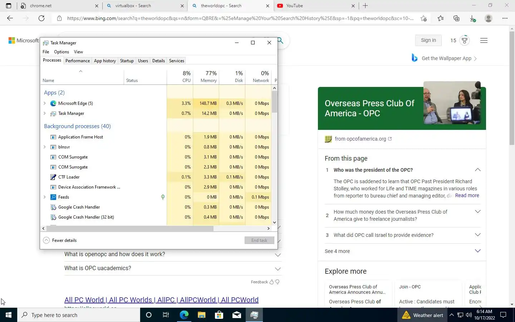Open Mail app from the taskbar
This screenshot has height=322, width=515.
point(236,315)
